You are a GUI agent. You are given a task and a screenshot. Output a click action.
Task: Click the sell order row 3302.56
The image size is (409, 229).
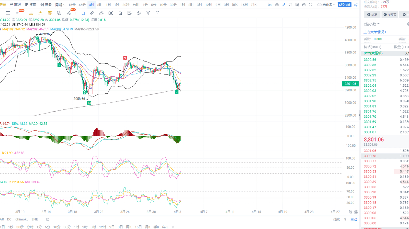(x=385, y=60)
